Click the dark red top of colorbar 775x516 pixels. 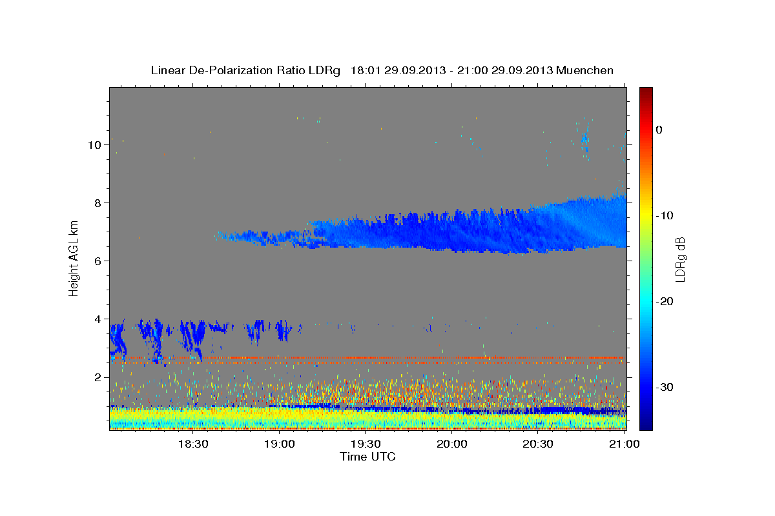(646, 94)
